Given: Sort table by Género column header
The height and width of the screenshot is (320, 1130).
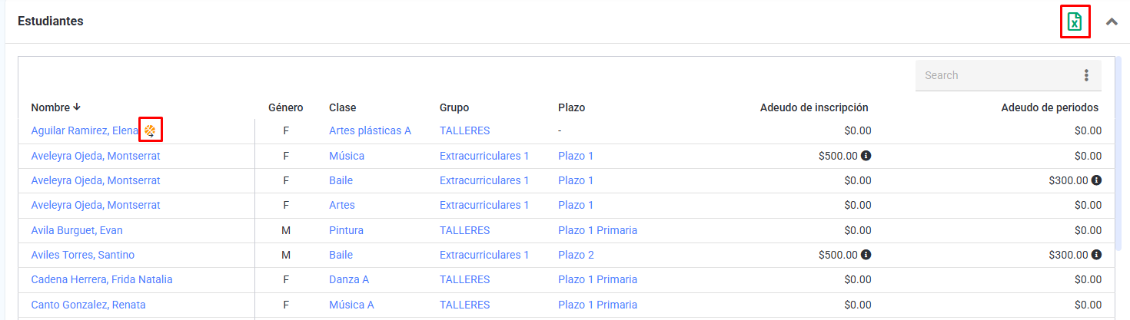Looking at the screenshot, I should (x=285, y=107).
